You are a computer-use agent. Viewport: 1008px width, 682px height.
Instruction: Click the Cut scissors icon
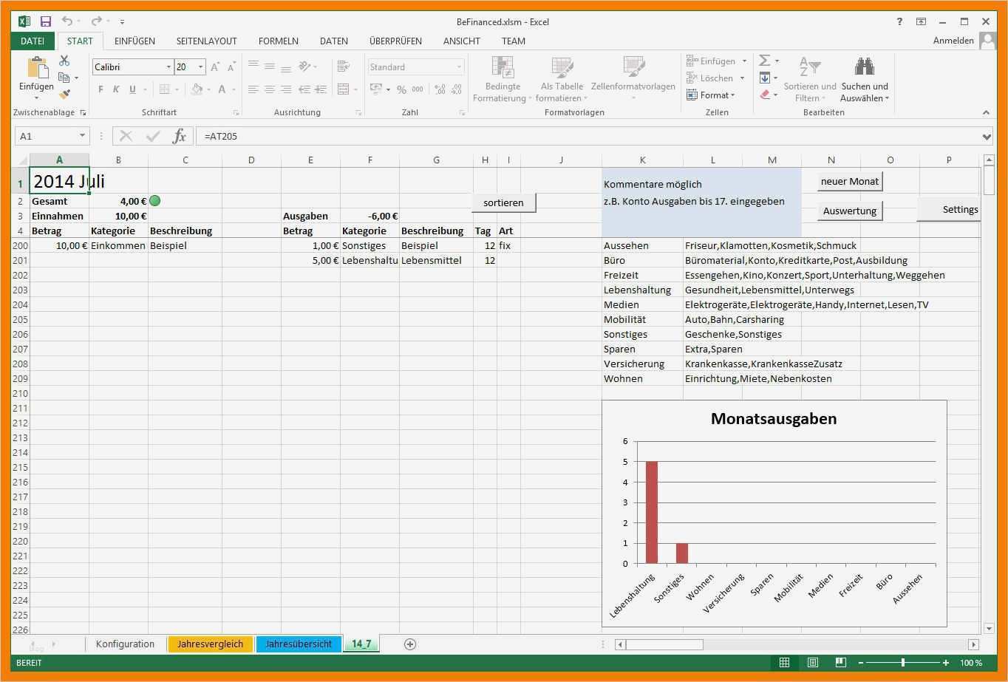click(x=64, y=61)
